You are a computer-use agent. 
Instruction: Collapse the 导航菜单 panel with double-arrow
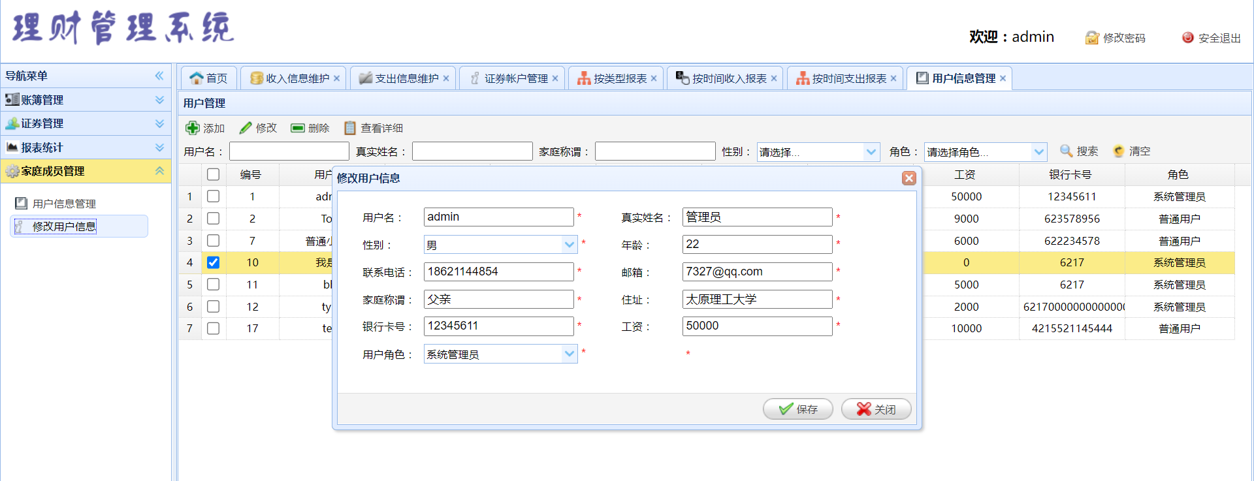[x=159, y=76]
